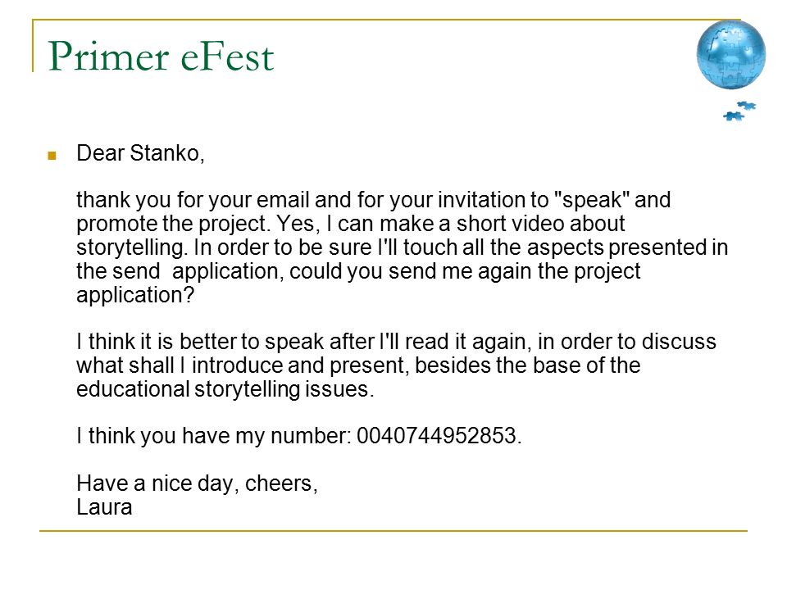The width and height of the screenshot is (787, 590).
Task: Click 'I think you have my number' text
Action: 214,436
